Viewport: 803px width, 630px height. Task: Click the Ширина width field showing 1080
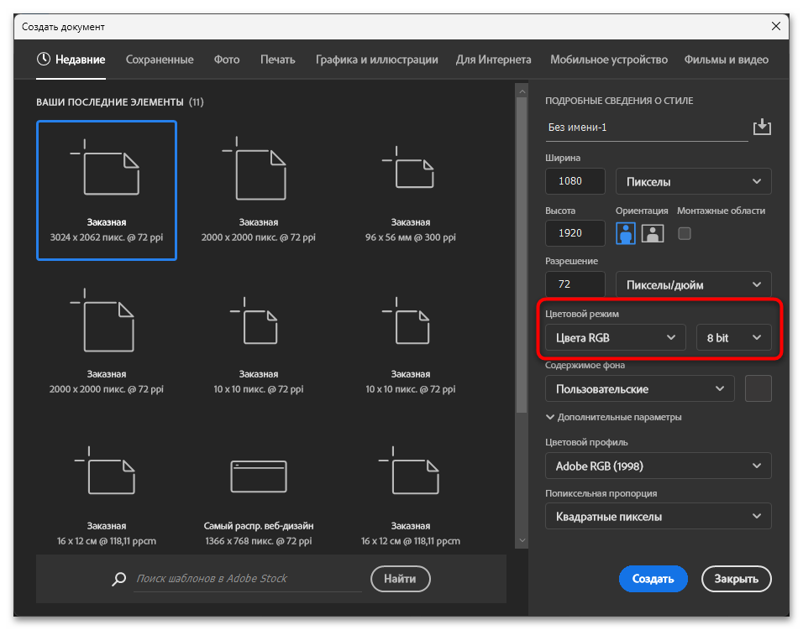[x=575, y=181]
